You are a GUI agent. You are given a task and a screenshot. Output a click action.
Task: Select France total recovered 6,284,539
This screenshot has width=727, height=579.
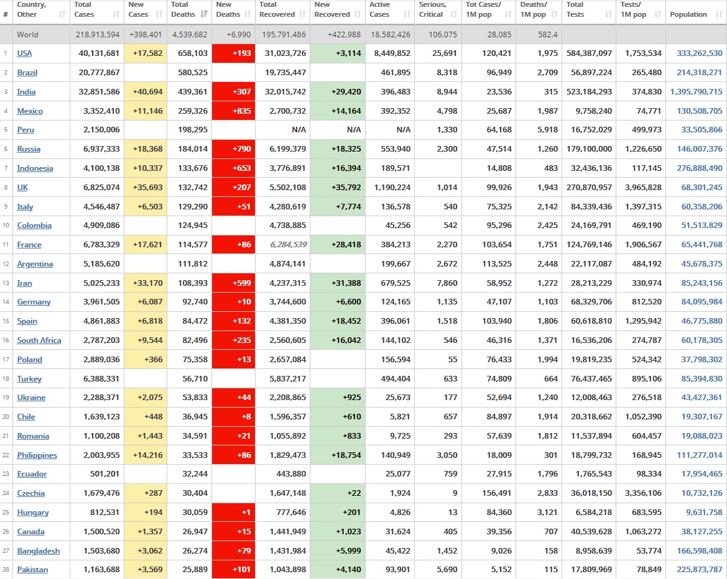click(x=289, y=245)
